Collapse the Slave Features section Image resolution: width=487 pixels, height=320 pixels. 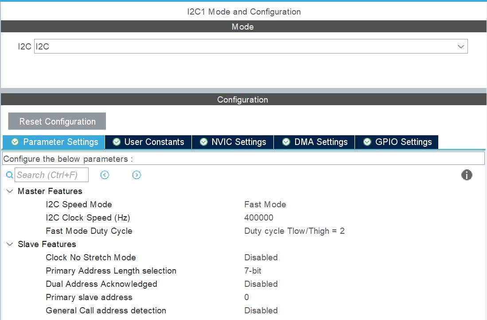pyautogui.click(x=10, y=244)
